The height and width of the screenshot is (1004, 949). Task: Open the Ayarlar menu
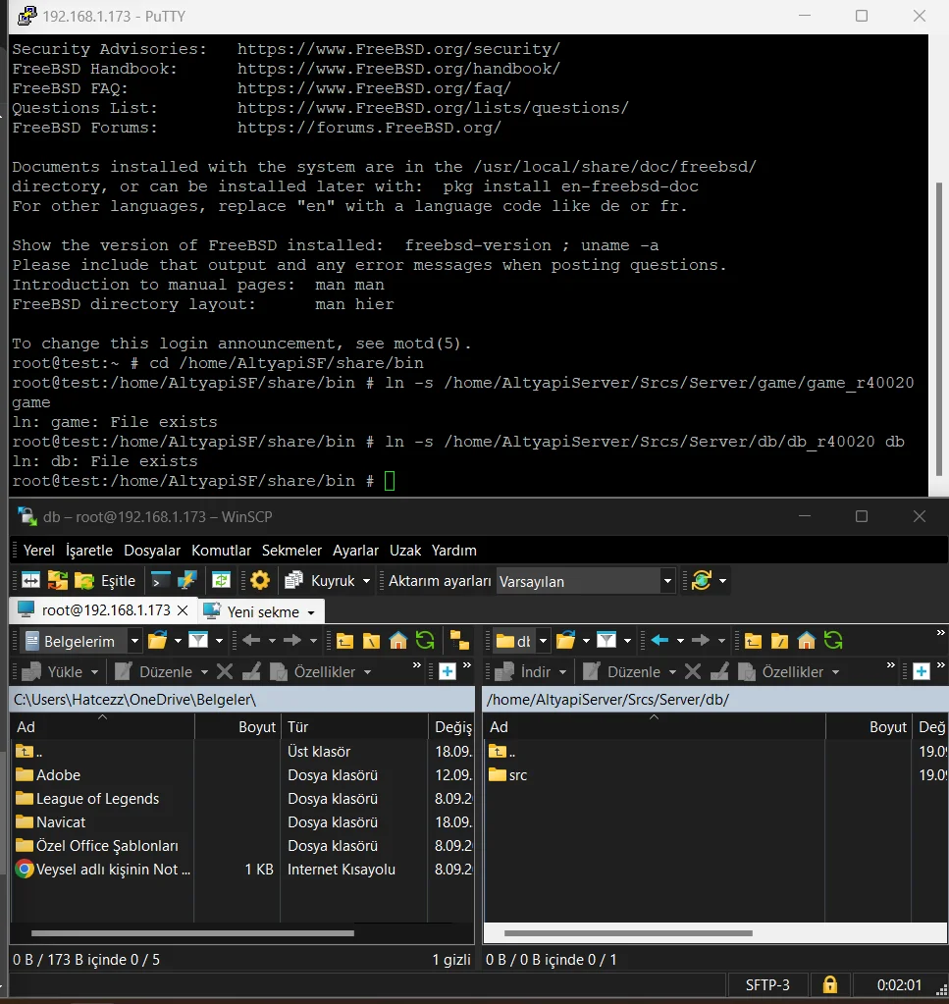point(355,550)
